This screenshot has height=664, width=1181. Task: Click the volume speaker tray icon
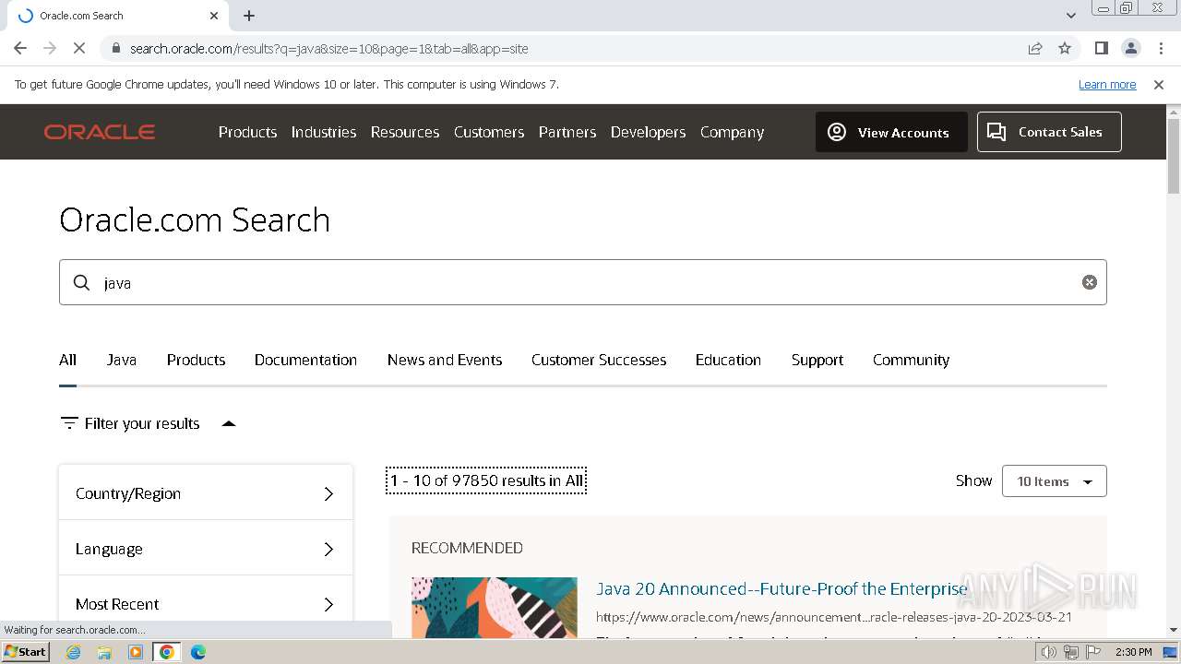tap(1048, 652)
